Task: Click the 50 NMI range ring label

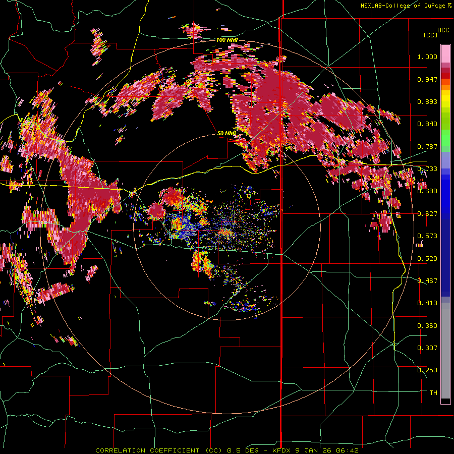Action: coord(226,133)
